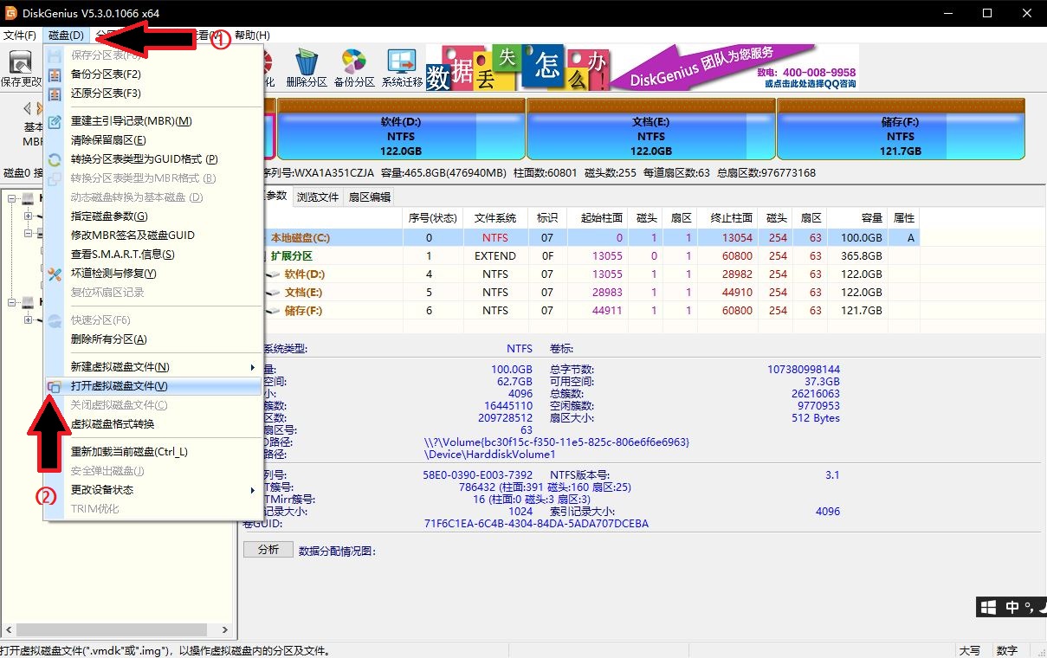Click the 121.7GB cell in 储存(F:) row
This screenshot has width=1047, height=658.
click(857, 311)
